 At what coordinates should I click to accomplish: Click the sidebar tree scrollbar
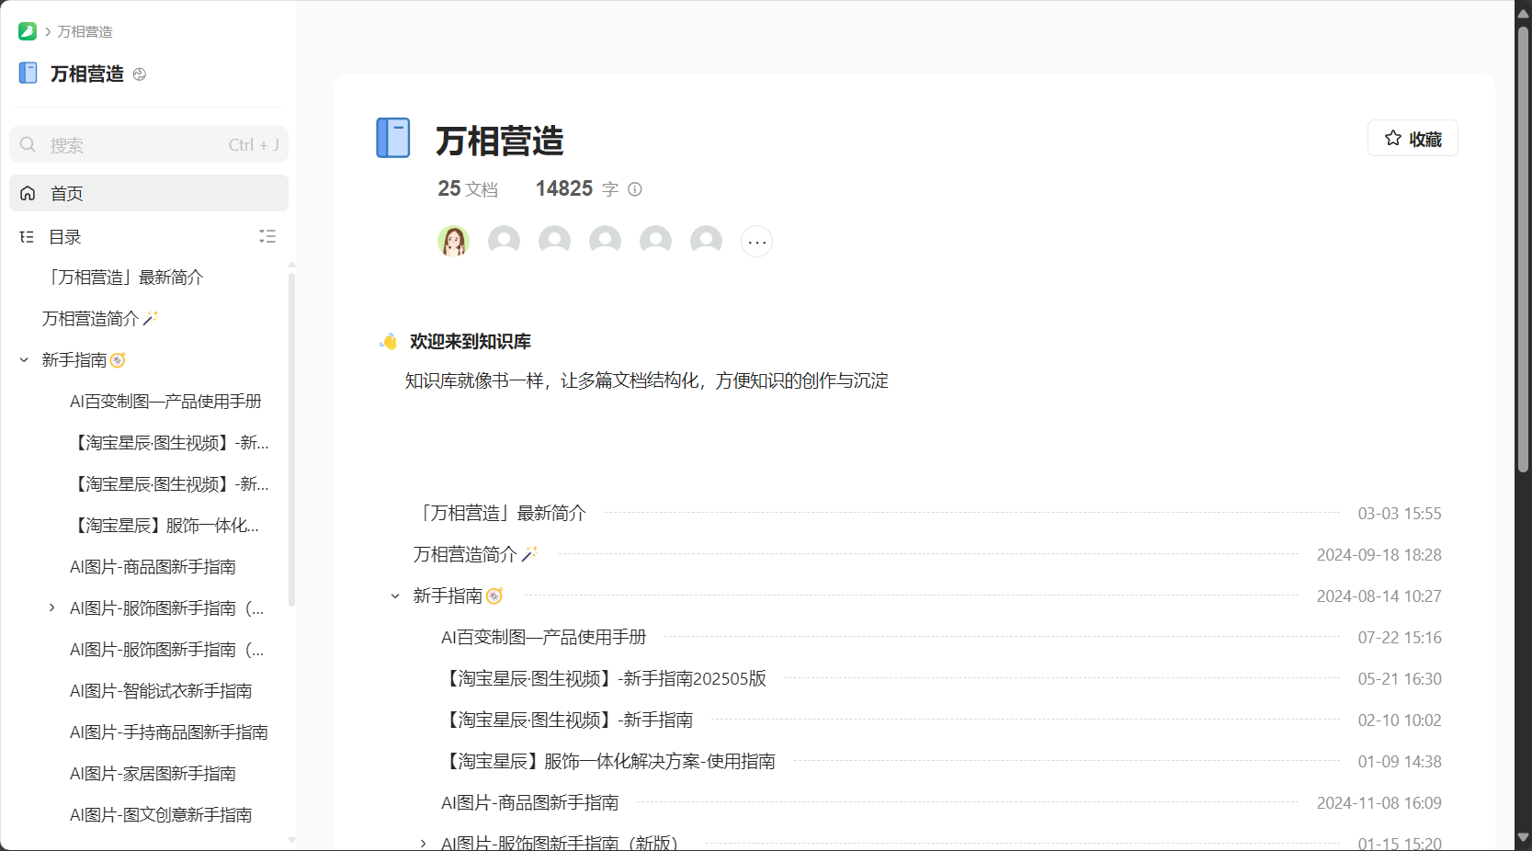coord(291,439)
